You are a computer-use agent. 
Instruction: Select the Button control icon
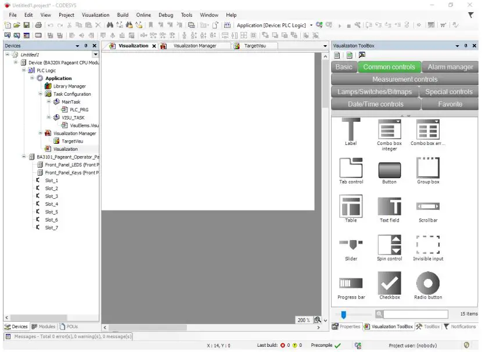click(389, 169)
